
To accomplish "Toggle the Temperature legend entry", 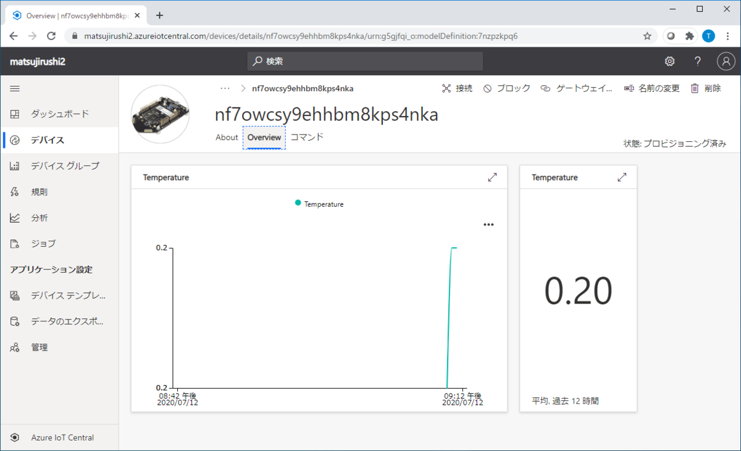I will pyautogui.click(x=319, y=204).
